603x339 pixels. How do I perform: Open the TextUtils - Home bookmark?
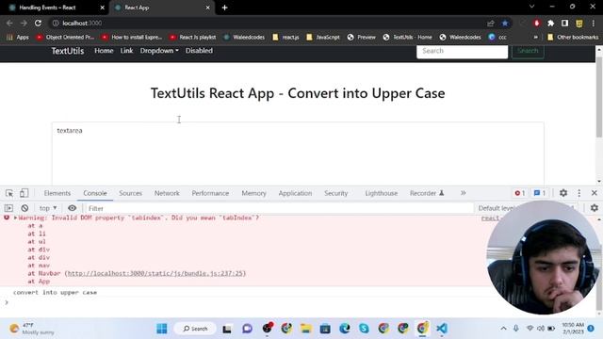[408, 38]
